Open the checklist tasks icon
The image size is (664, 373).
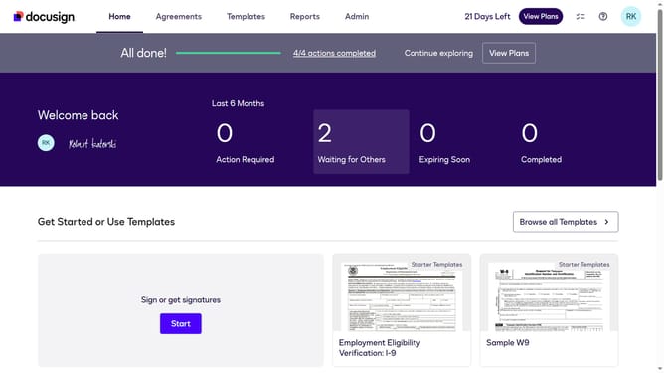click(581, 17)
